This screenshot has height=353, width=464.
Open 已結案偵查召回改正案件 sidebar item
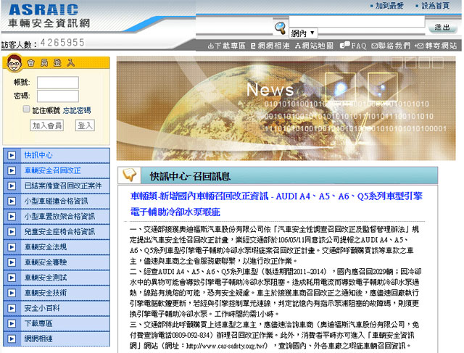coord(63,186)
